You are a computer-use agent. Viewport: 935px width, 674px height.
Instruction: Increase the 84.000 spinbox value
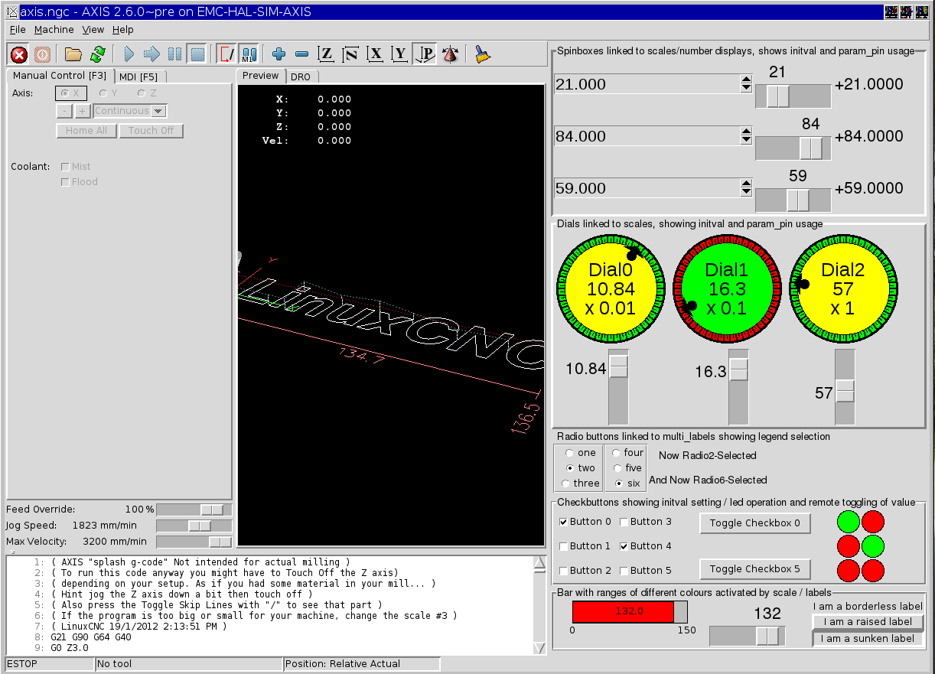[x=747, y=132]
